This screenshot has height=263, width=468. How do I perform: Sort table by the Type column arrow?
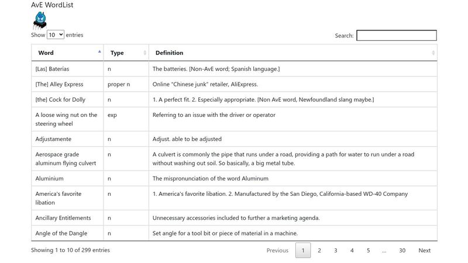(x=144, y=53)
